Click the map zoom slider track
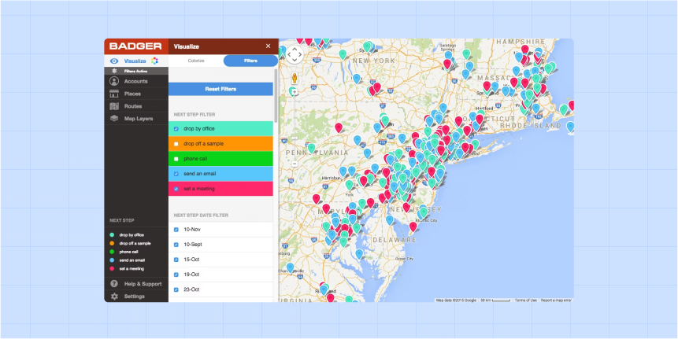 295,128
